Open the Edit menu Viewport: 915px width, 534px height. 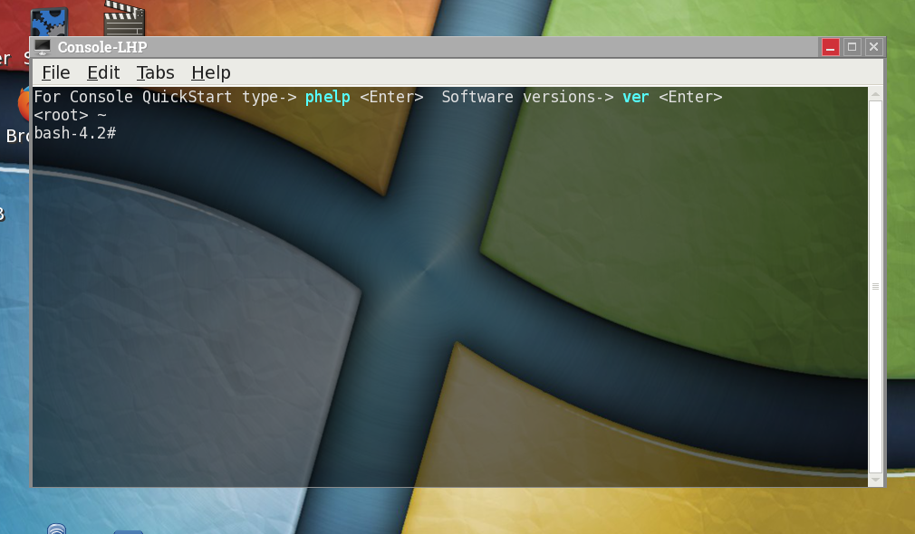[103, 73]
